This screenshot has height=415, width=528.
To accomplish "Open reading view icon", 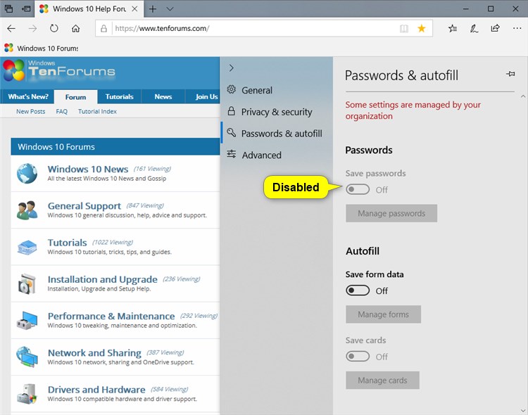I will point(404,29).
